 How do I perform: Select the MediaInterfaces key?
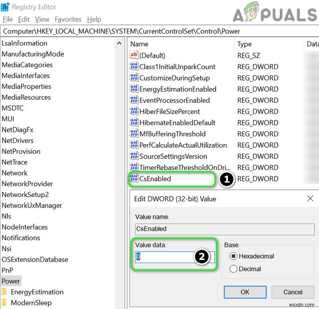(x=26, y=76)
